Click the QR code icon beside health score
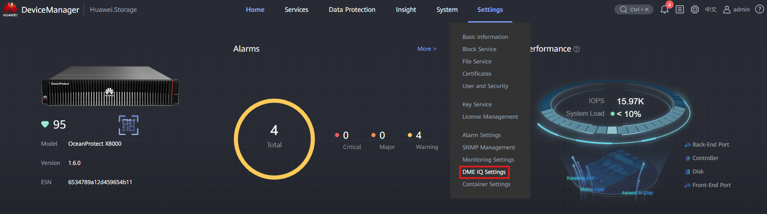Image resolution: width=767 pixels, height=214 pixels. click(129, 125)
